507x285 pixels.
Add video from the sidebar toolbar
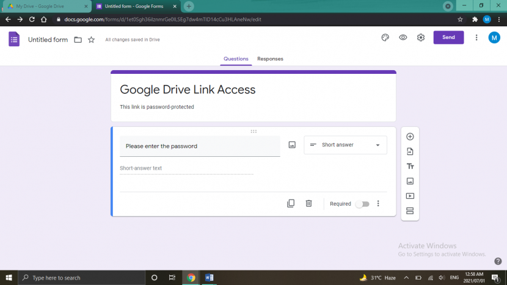click(x=410, y=196)
